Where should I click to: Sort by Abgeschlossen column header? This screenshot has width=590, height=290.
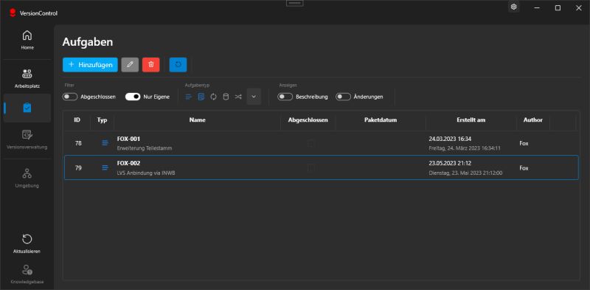(x=308, y=120)
